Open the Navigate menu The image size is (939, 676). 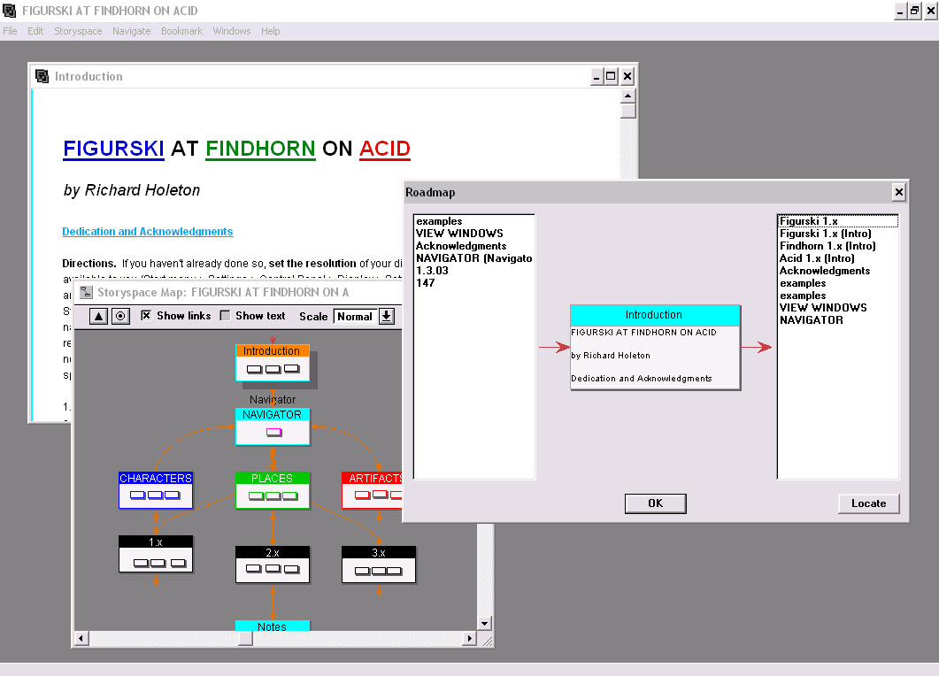(x=132, y=31)
